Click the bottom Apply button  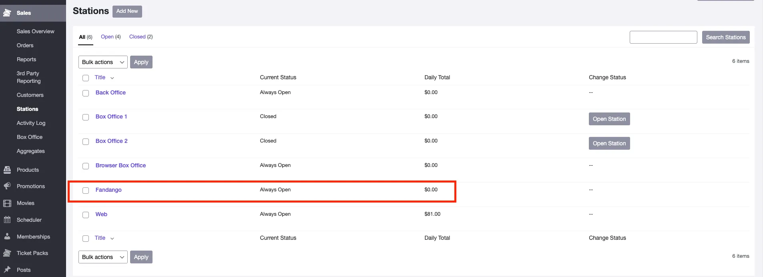click(x=141, y=257)
